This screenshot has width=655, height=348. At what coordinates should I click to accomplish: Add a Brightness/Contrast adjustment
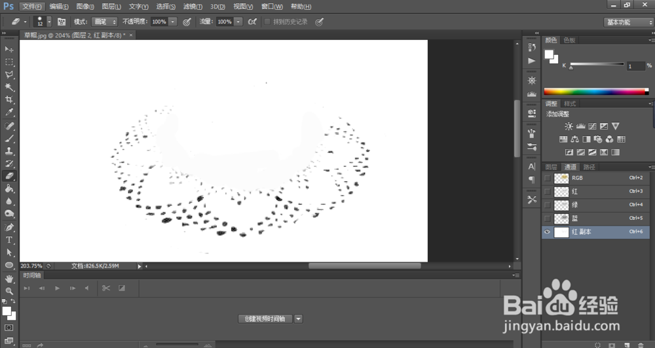click(569, 126)
